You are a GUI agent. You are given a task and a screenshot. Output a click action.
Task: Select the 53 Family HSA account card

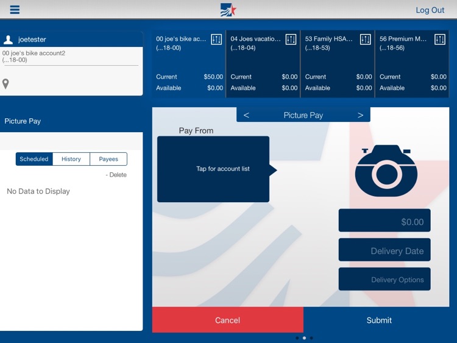point(338,64)
